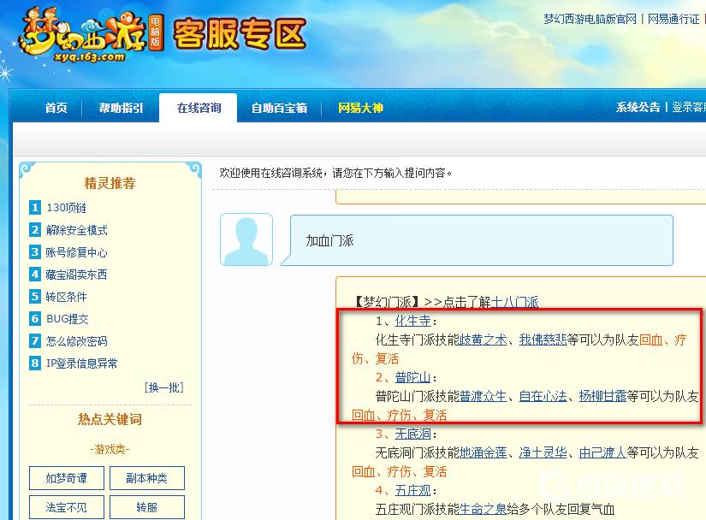Open the 首页 navigation tab
706x520 pixels.
coord(56,108)
